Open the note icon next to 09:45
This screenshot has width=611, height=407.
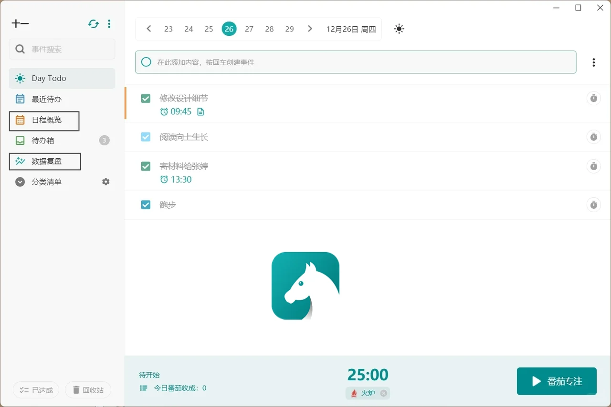coord(200,112)
